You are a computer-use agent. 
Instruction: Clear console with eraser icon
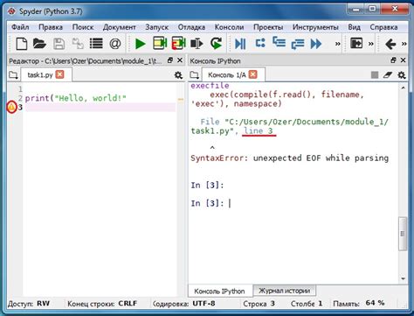coord(388,75)
